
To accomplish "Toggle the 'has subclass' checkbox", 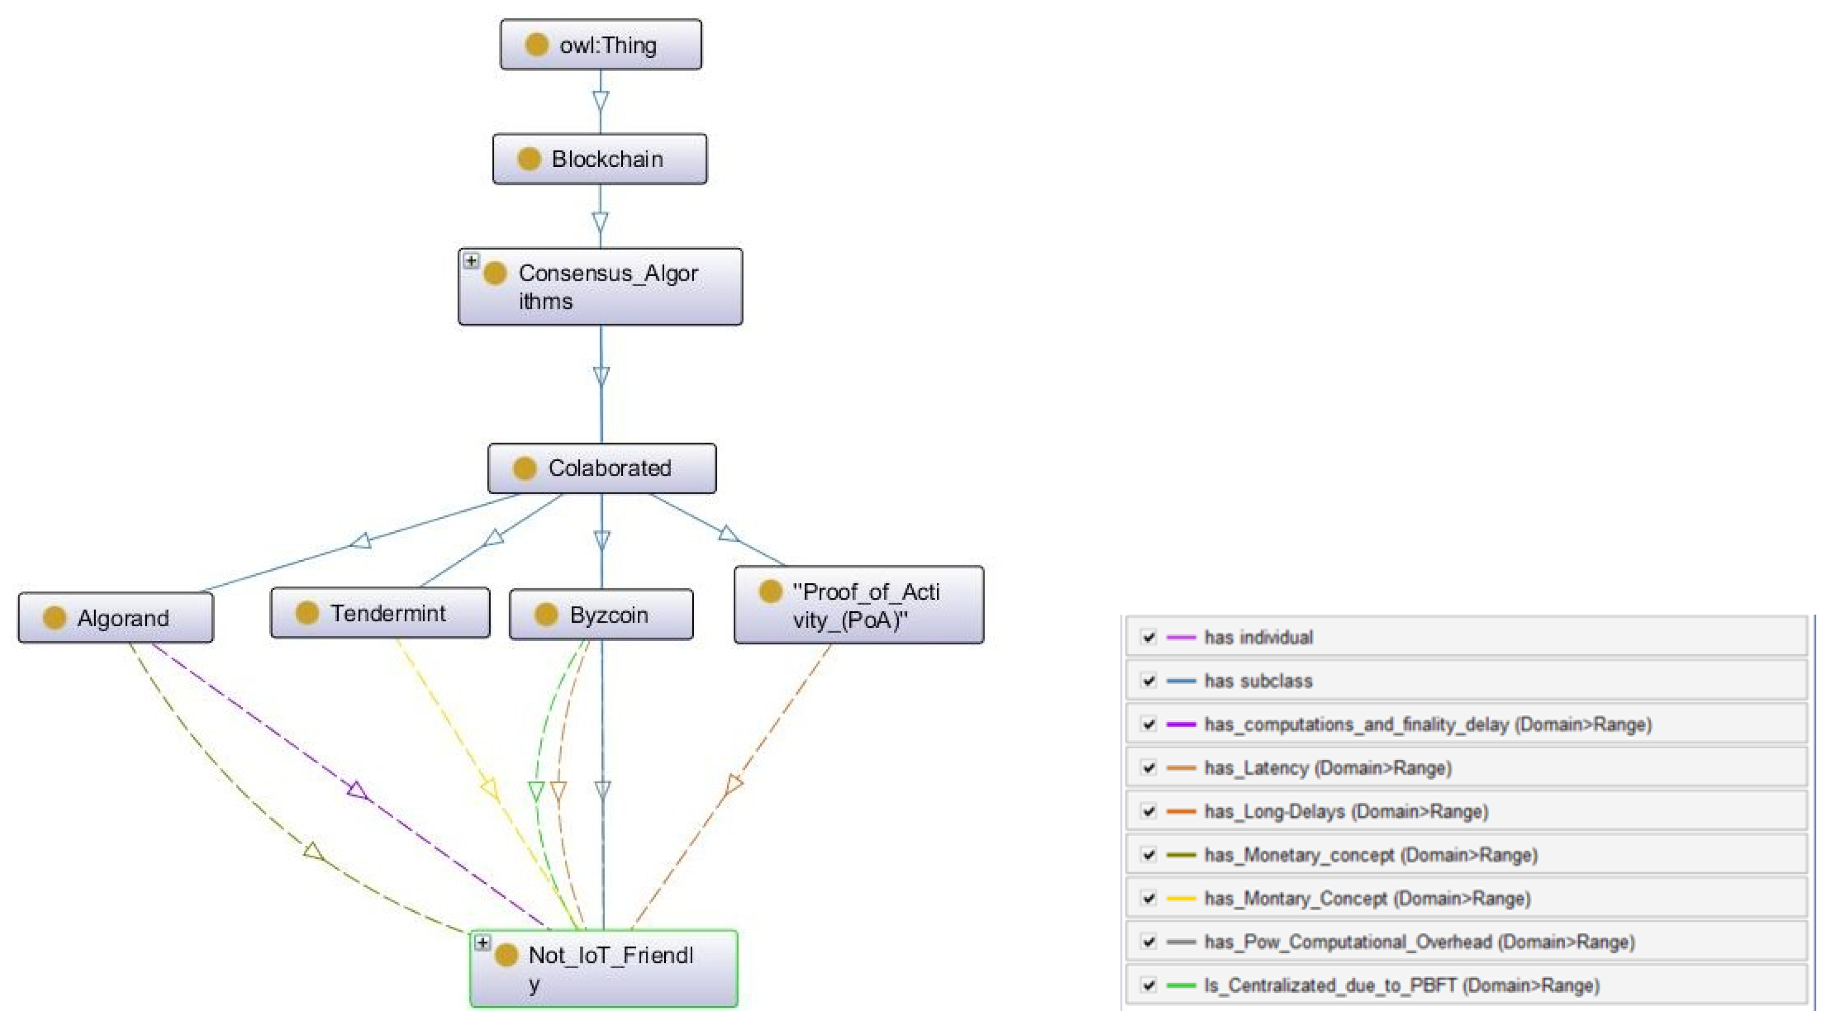I will point(1148,681).
